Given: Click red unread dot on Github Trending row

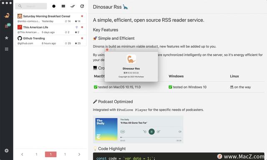Looking at the screenshot, I should (x=82, y=38).
